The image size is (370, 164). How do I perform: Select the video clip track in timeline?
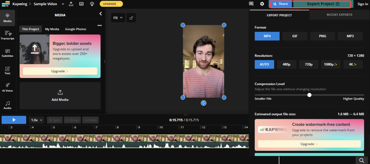coord(124,138)
